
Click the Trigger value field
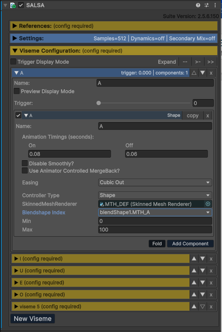203,103
